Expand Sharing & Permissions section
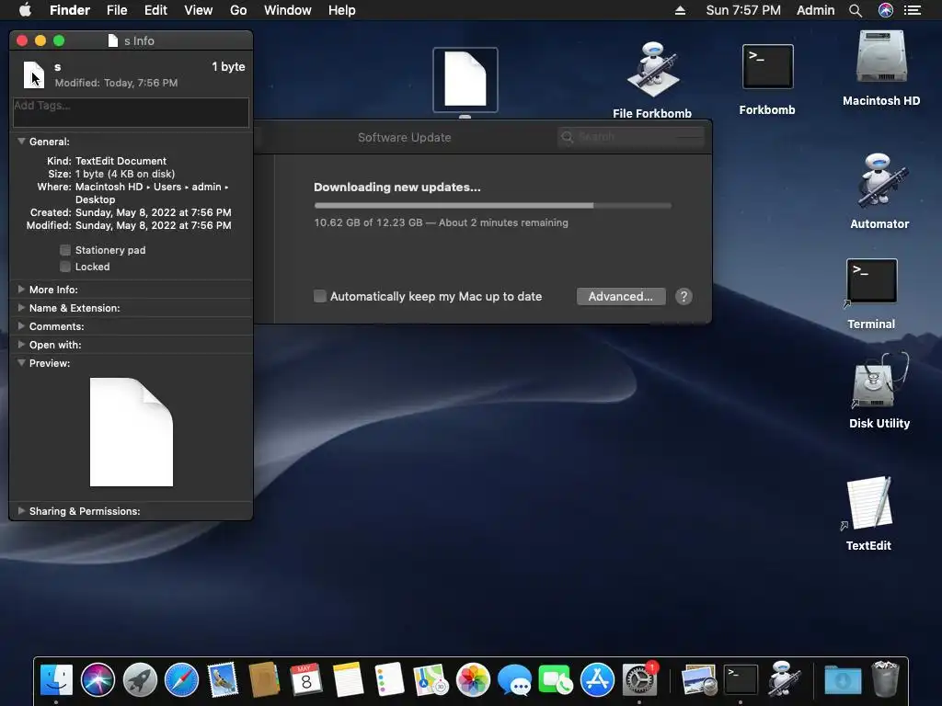942x706 pixels. (22, 511)
